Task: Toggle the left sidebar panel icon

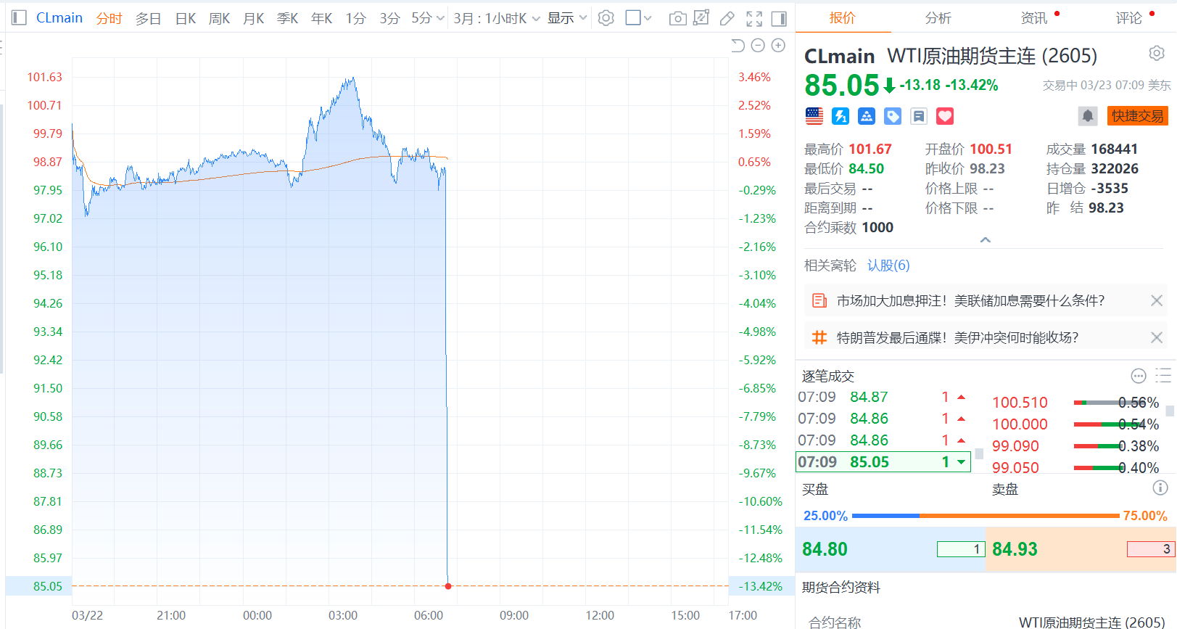Action: point(20,18)
